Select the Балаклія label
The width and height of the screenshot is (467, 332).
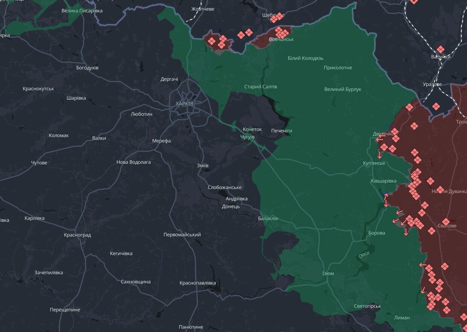pyautogui.click(x=268, y=218)
